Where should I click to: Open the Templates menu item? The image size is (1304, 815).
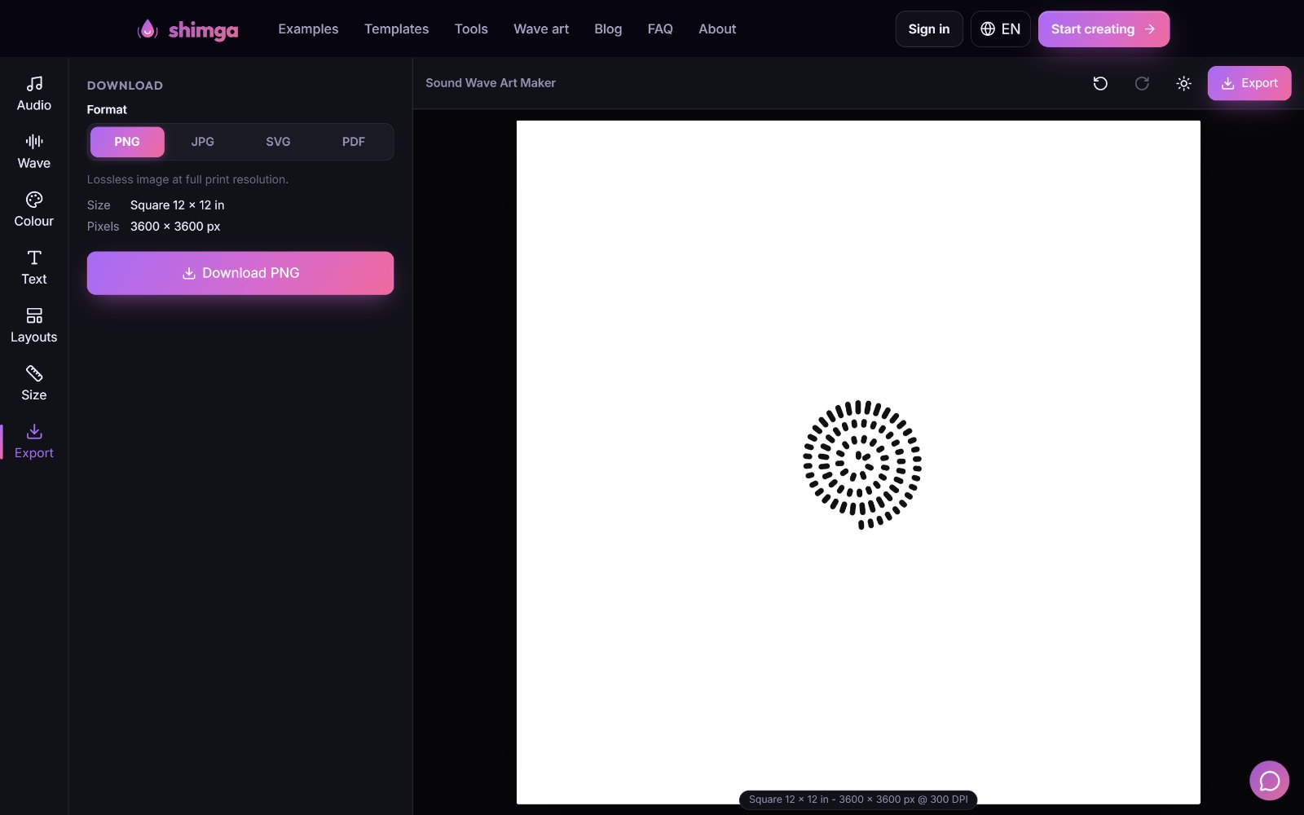pyautogui.click(x=396, y=29)
